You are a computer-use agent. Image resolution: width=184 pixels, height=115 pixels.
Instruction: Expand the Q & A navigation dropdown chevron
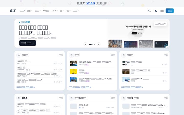[57, 11]
